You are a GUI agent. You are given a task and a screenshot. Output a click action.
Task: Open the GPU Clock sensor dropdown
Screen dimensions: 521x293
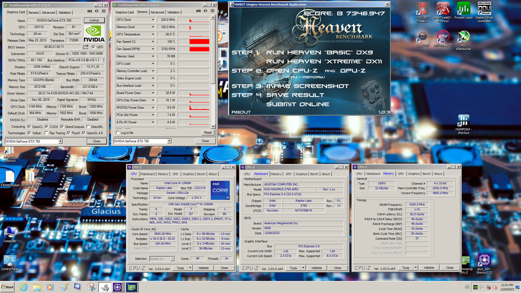153,20
